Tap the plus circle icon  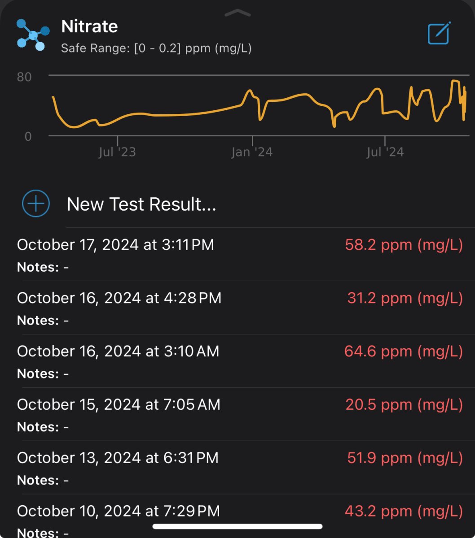[x=36, y=204]
